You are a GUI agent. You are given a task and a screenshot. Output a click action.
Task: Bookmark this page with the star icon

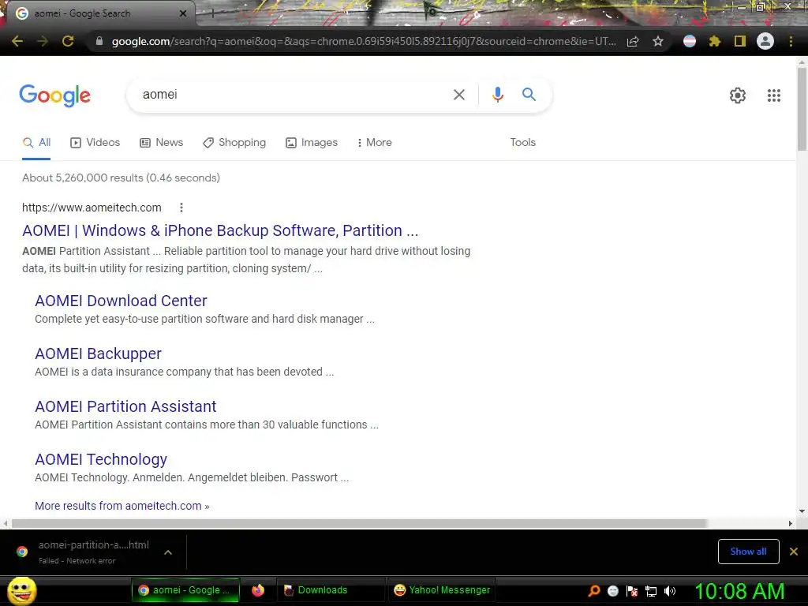pyautogui.click(x=658, y=41)
